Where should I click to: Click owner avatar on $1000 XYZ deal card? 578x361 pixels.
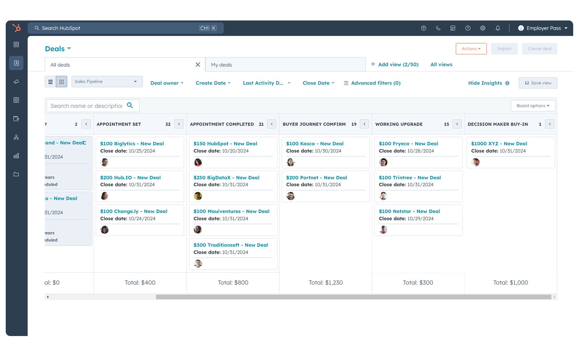[x=475, y=162]
